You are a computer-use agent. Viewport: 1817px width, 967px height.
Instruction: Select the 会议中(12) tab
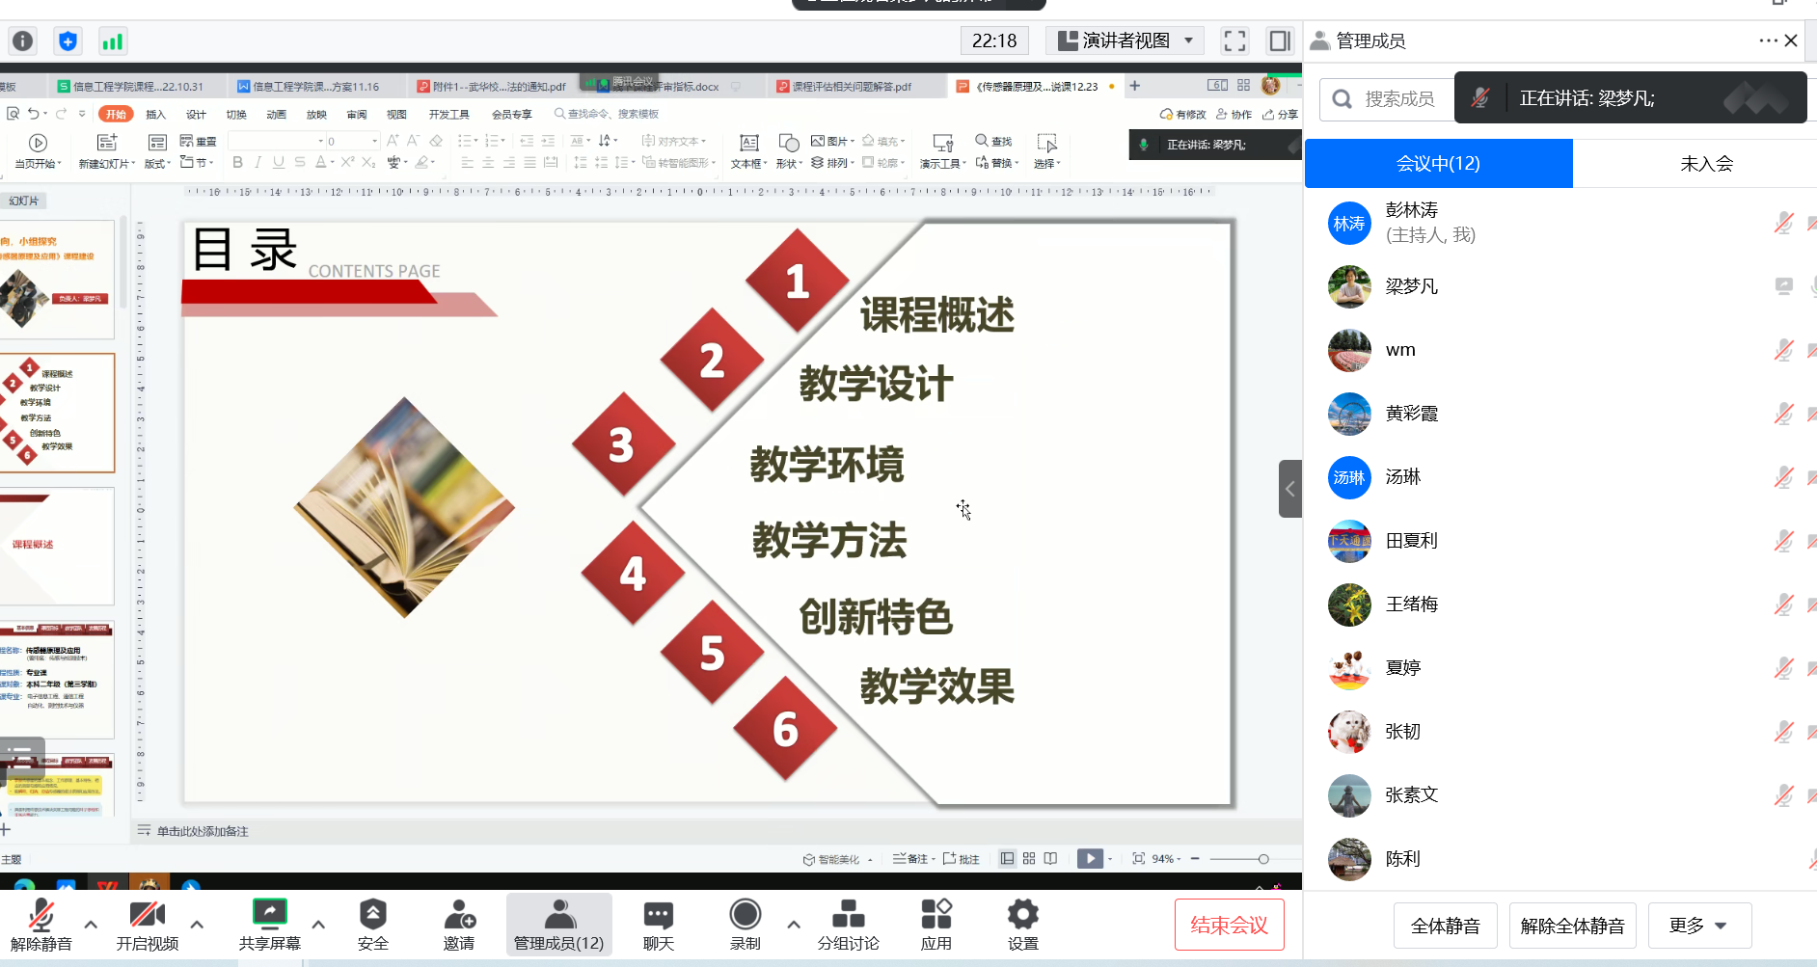click(1438, 164)
